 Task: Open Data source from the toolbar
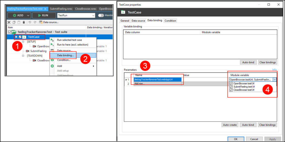tap(49, 22)
